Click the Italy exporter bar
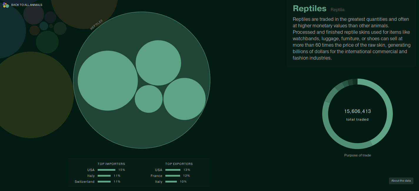Screen dimensions: 419x191 tap(171, 182)
